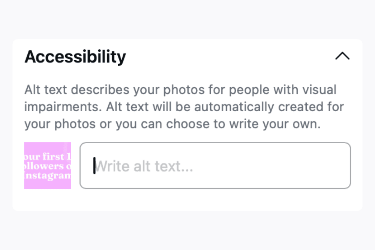Collapse the Accessibility section with the chevron

click(342, 56)
